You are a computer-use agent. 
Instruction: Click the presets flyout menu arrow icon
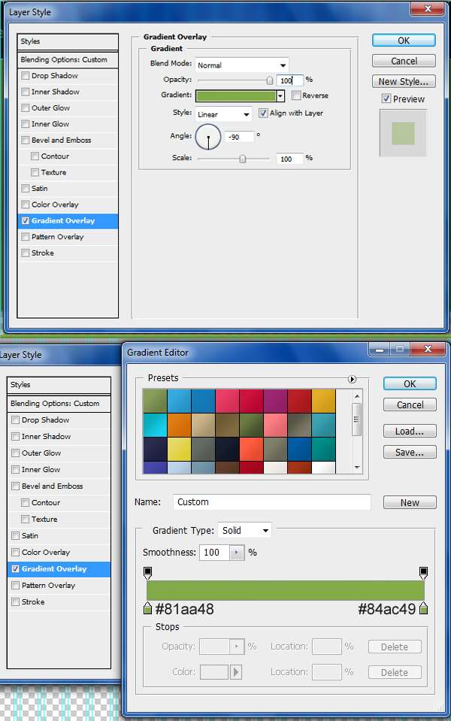(x=352, y=380)
